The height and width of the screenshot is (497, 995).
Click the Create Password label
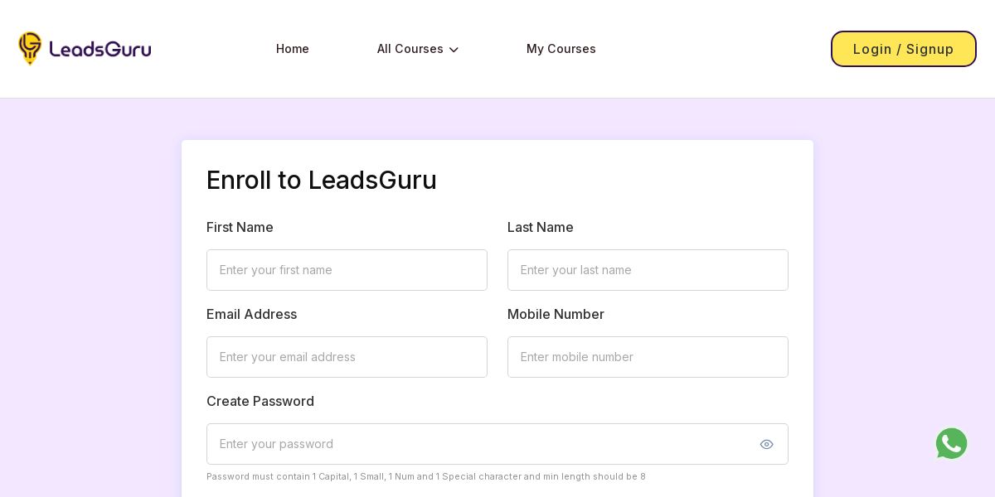tap(260, 401)
